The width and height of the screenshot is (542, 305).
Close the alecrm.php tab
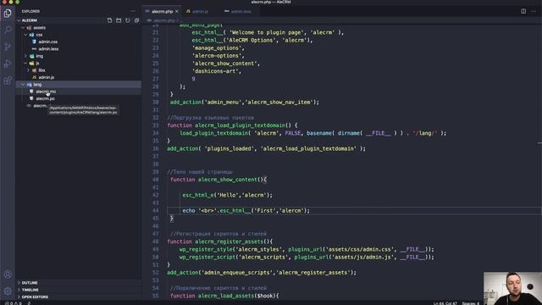click(177, 11)
